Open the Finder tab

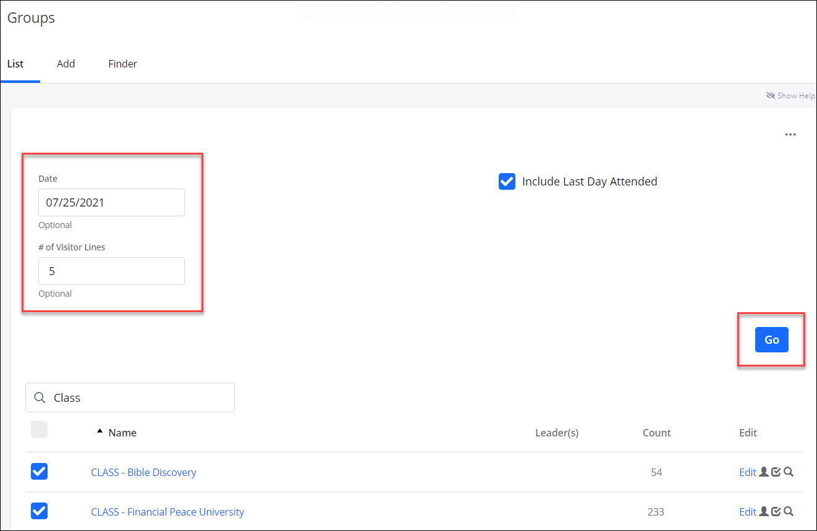(x=122, y=64)
